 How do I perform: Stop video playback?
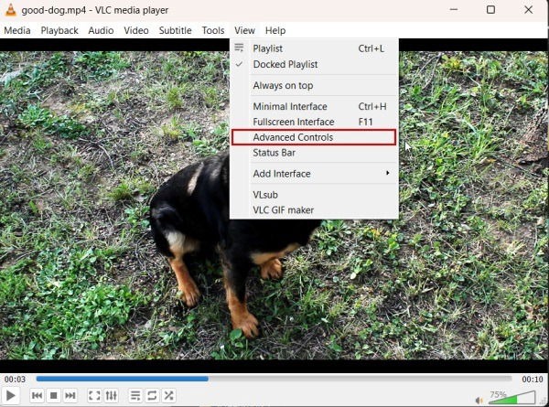[x=54, y=396]
